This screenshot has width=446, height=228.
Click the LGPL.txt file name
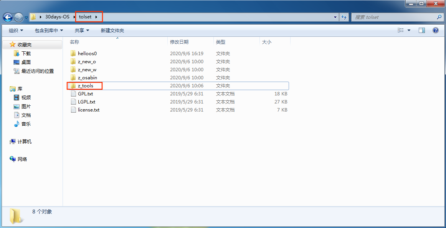[86, 102]
